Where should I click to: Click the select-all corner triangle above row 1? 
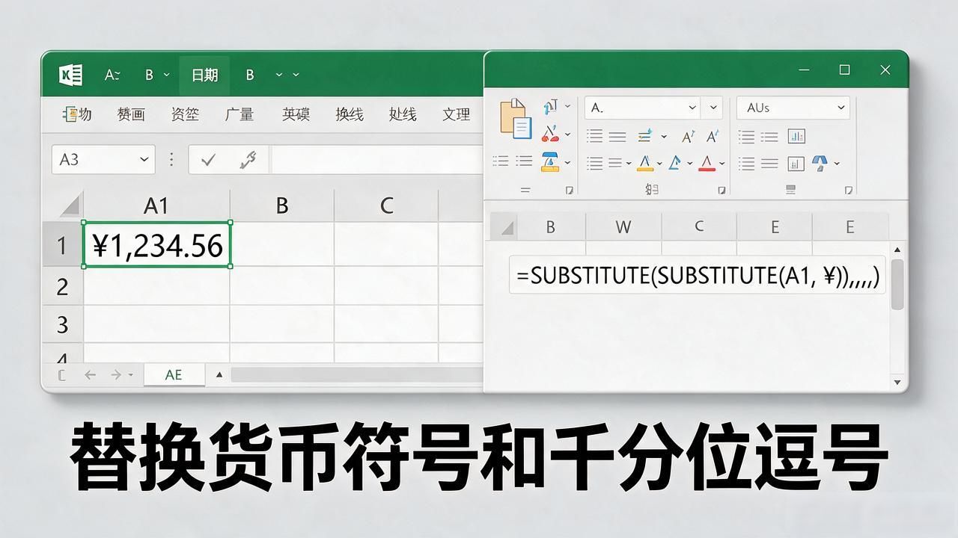pos(70,205)
